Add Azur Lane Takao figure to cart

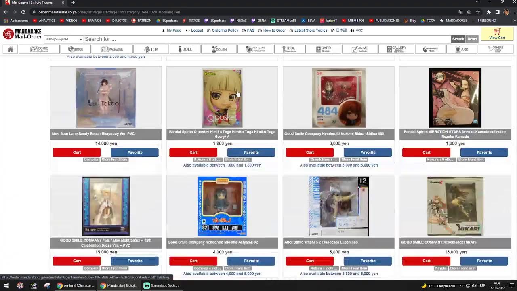(x=77, y=152)
